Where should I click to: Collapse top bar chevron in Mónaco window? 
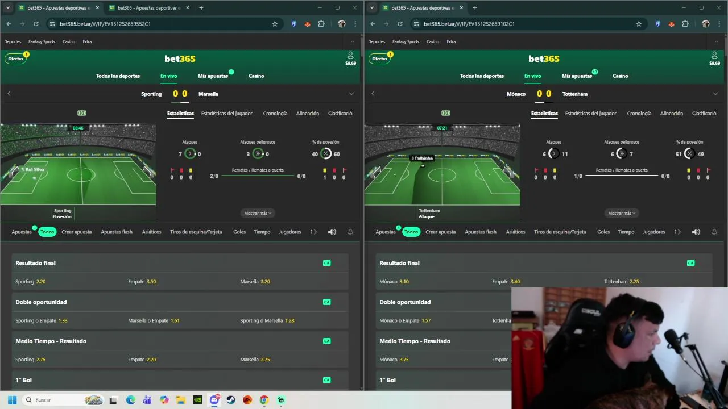tap(716, 41)
